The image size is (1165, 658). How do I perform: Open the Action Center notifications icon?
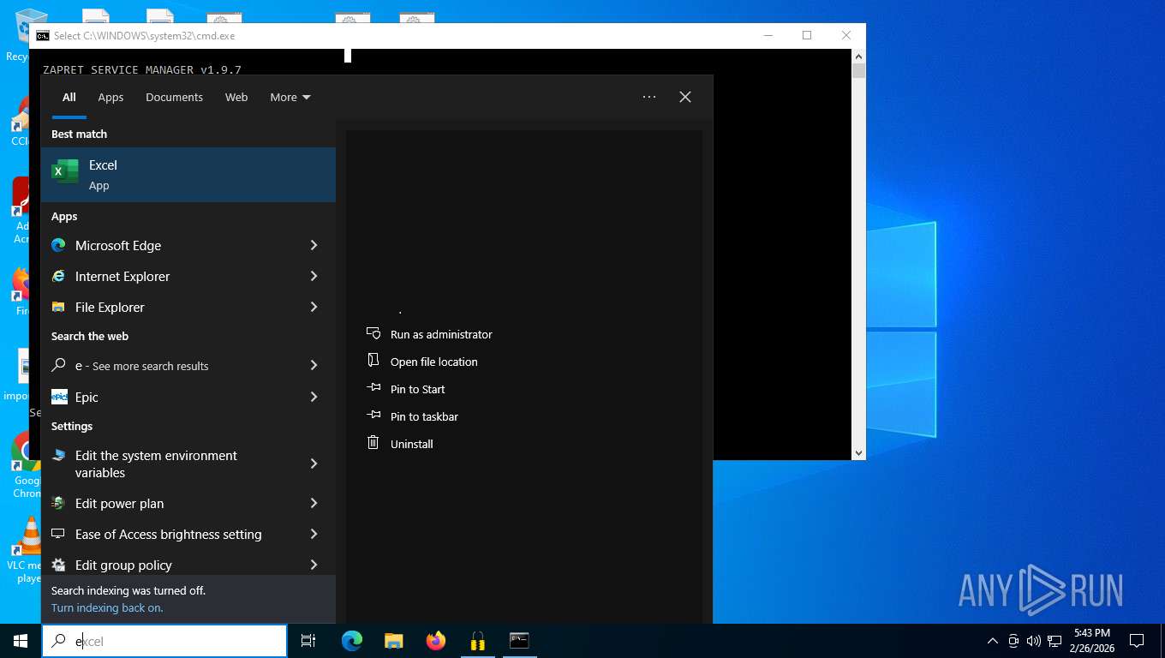tap(1137, 641)
